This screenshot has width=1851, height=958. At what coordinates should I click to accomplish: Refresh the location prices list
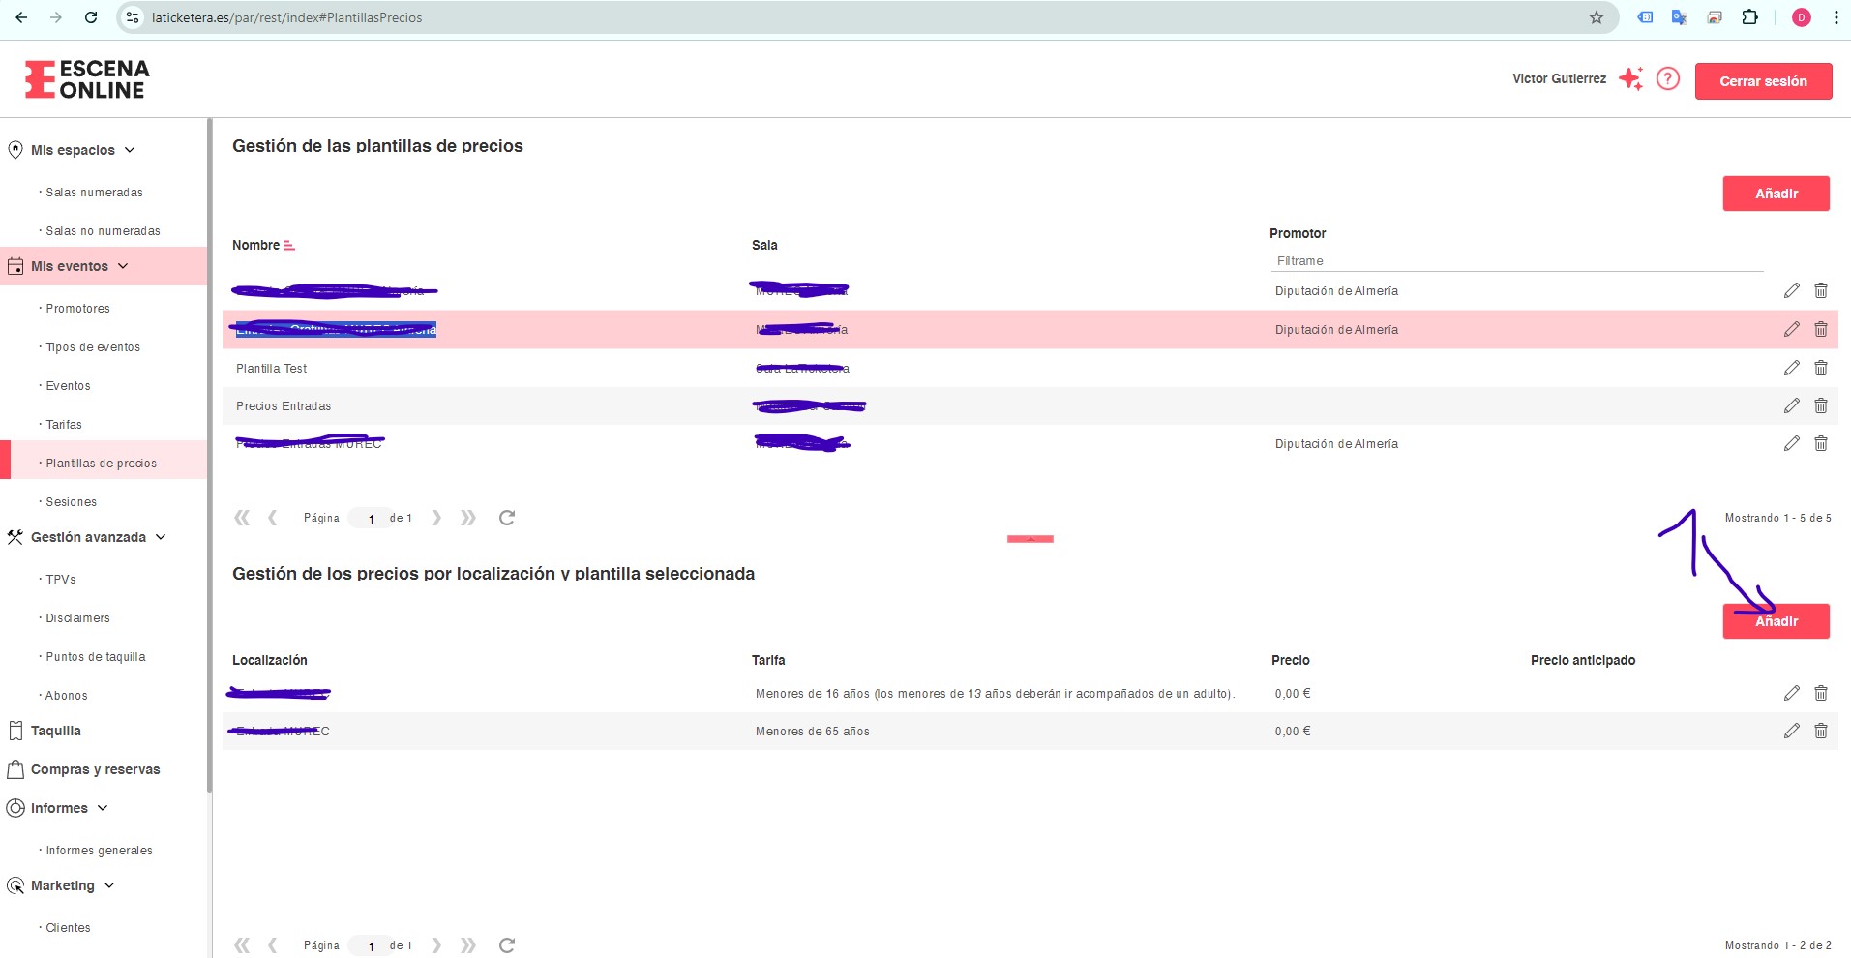506,945
